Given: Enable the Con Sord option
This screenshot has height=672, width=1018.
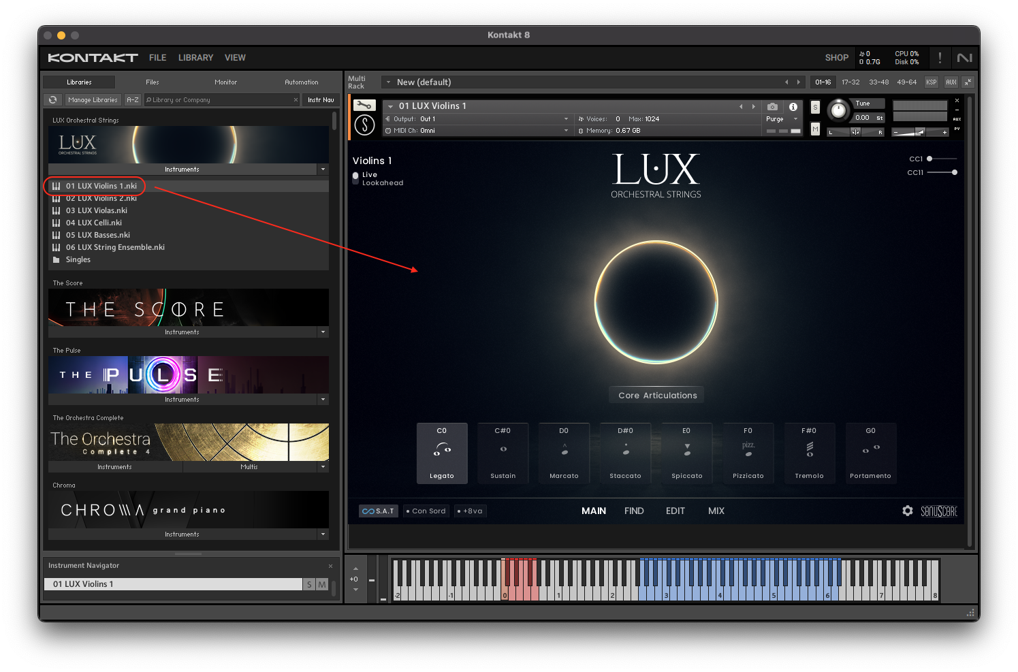Looking at the screenshot, I should coord(426,511).
